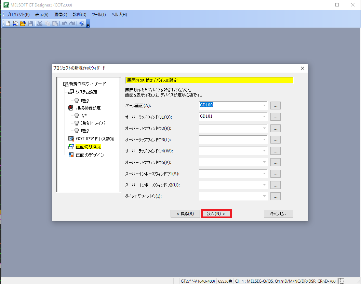Viewport: 361px width, 284px height.
Task: Click the Save floppy disk icon
Action: click(30, 23)
